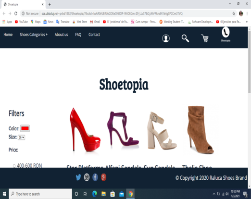
Task: Open Windows Start menu
Action: tap(4, 194)
